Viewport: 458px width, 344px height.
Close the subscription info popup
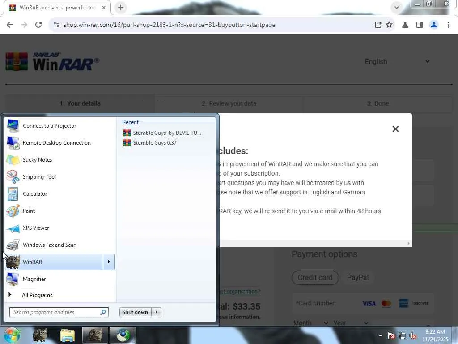pos(395,129)
